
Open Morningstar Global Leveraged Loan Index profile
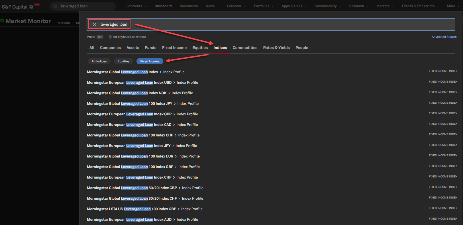tap(136, 72)
